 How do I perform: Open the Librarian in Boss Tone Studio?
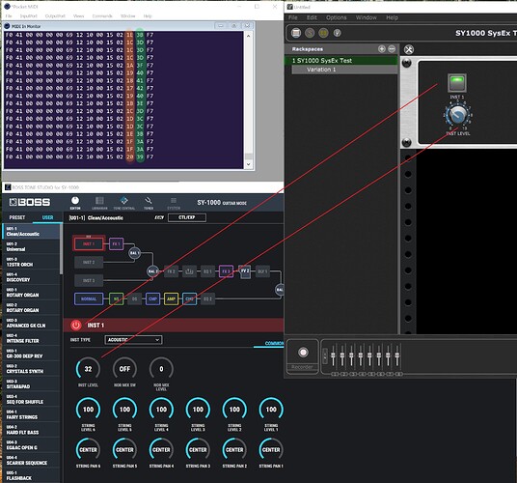pos(99,203)
